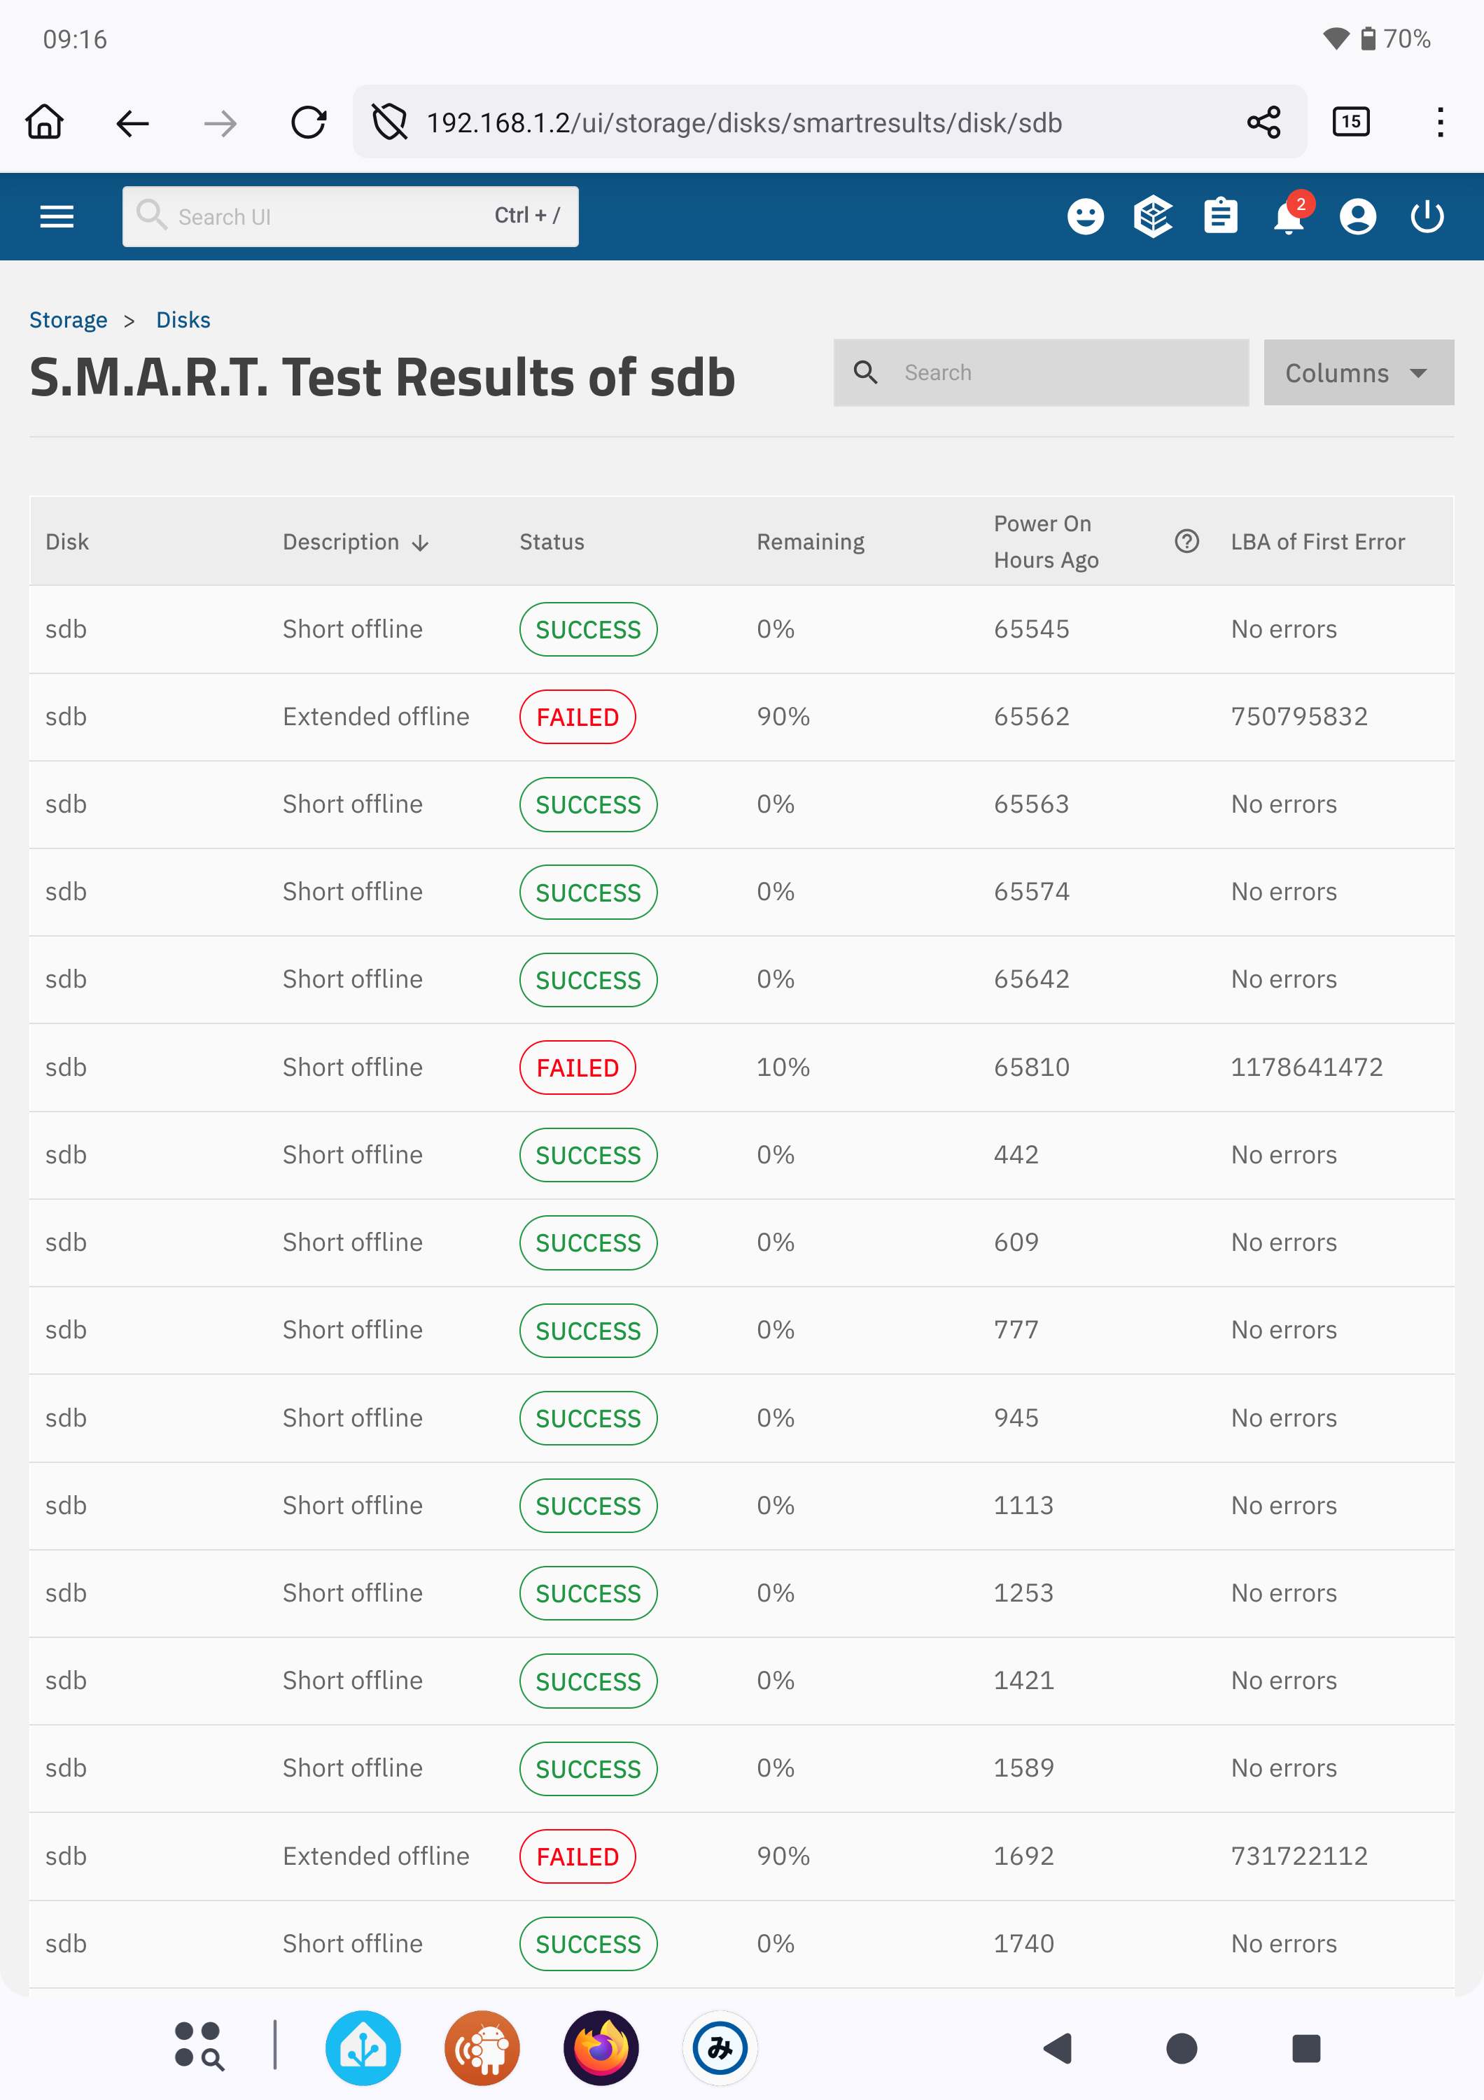
Task: Reload the page in browser
Action: click(x=308, y=122)
